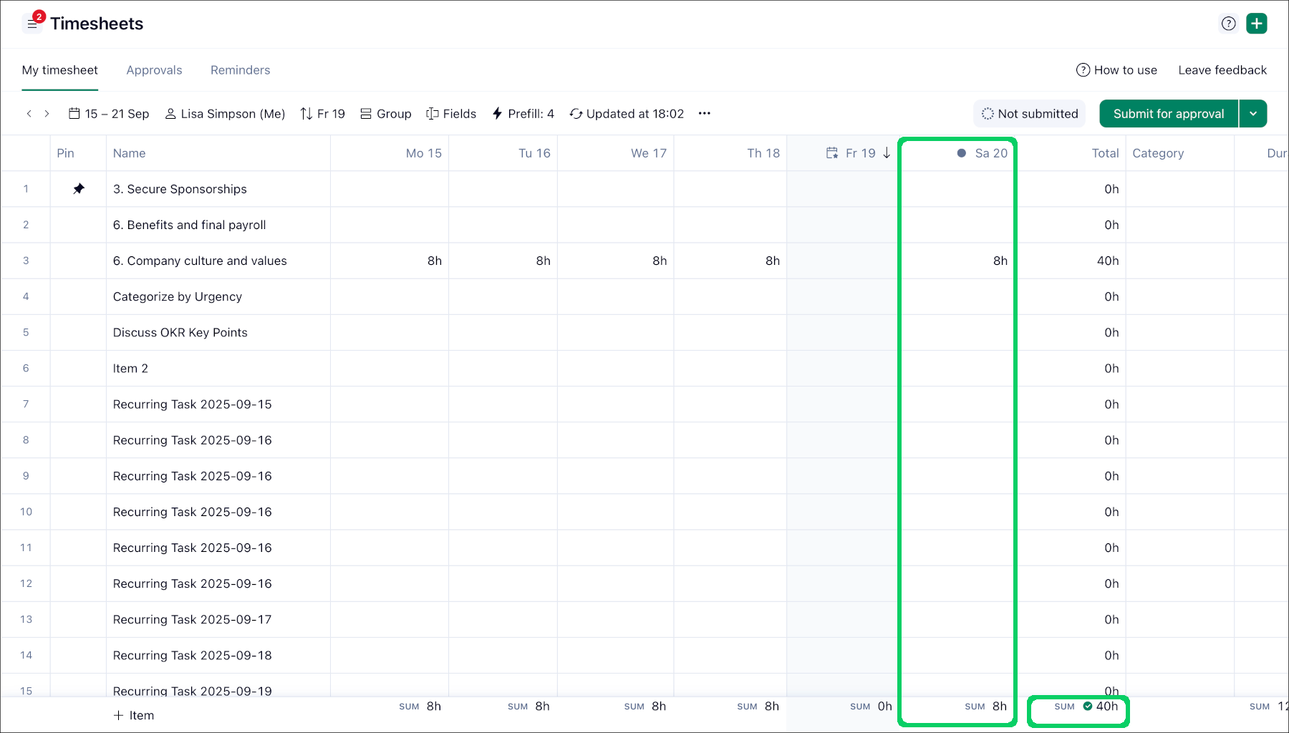
Task: Click Submit for approval button
Action: click(x=1168, y=114)
